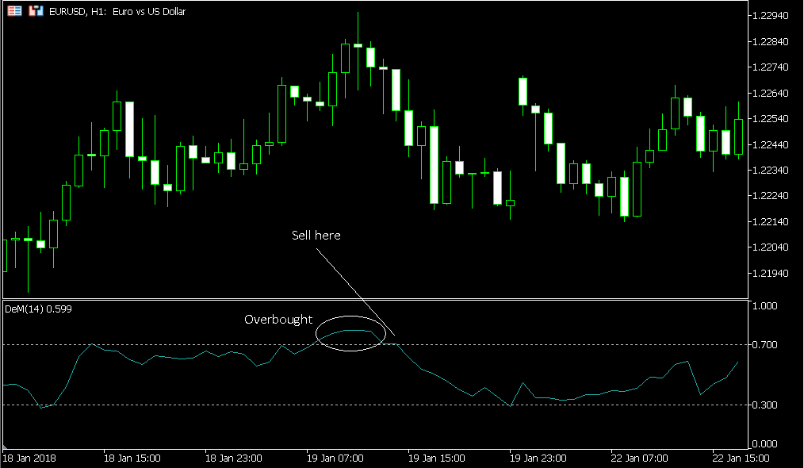Click the highest candle's upper wick at 19 Jan peak

point(358,29)
